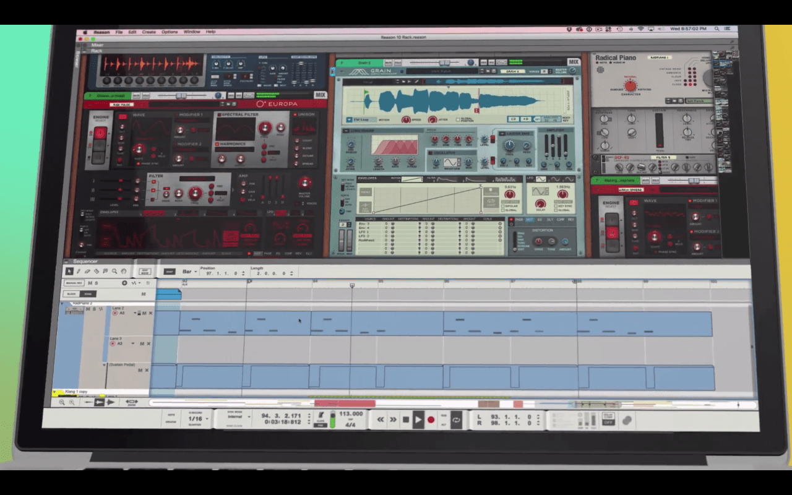792x495 pixels.
Task: Open the Sync Mode Internal dropdown
Action: [238, 418]
